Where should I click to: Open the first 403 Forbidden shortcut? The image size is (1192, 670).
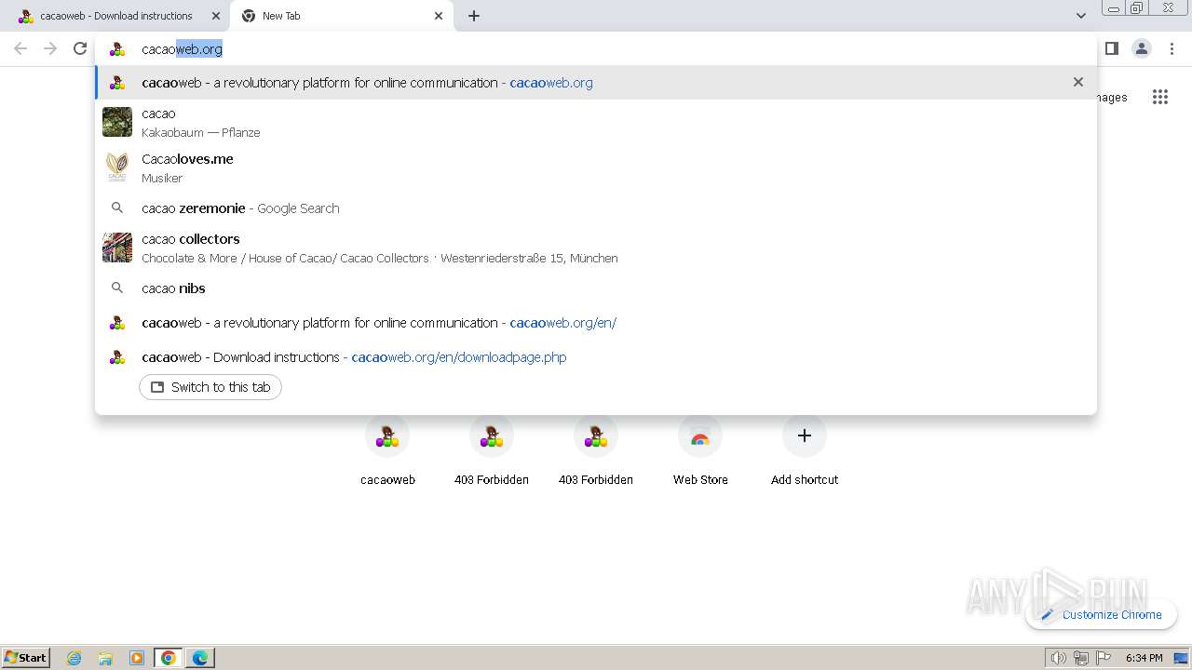tap(492, 452)
